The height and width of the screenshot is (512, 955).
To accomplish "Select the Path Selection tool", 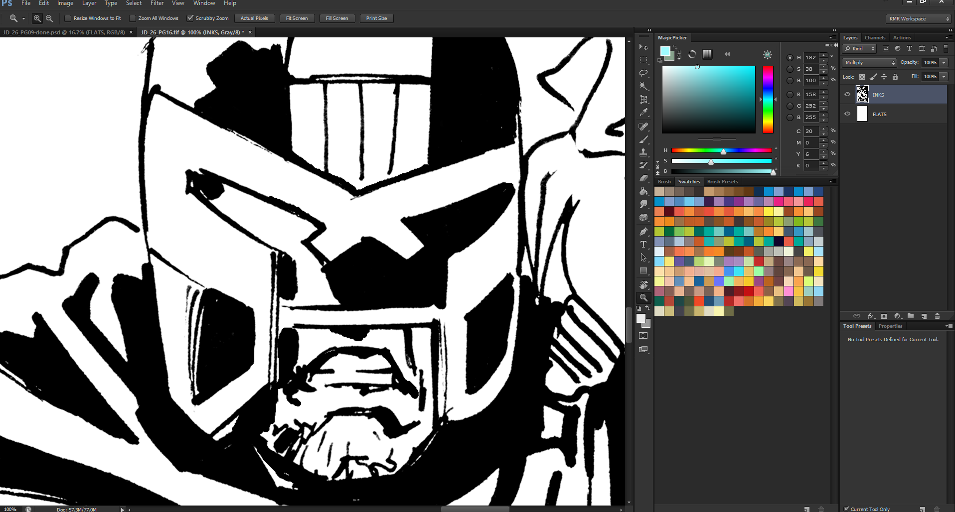I will [643, 257].
